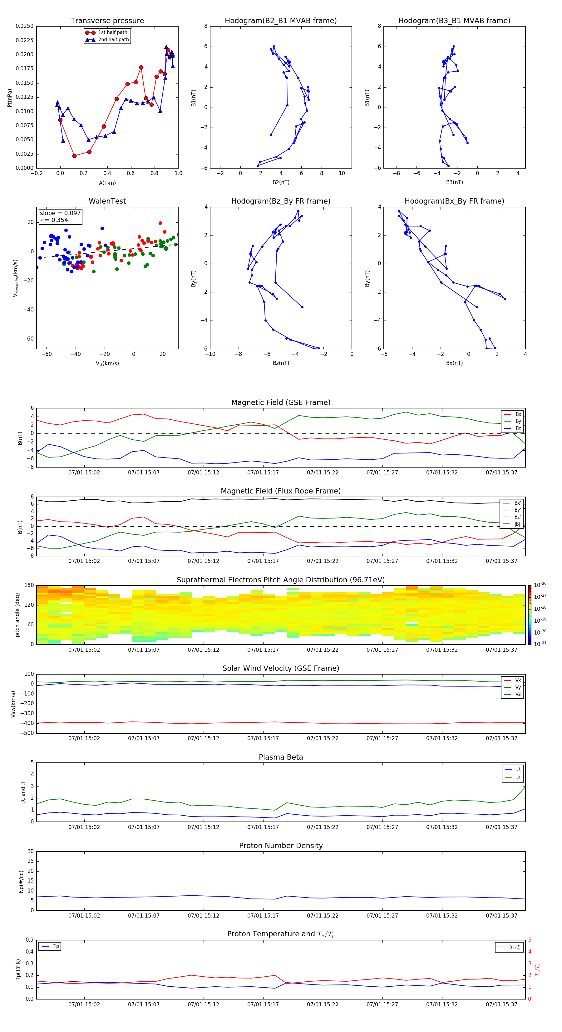562x1032 pixels.
Task: Click the "Magnetic Field (Flux Rope Frame)" title
Action: click(281, 491)
